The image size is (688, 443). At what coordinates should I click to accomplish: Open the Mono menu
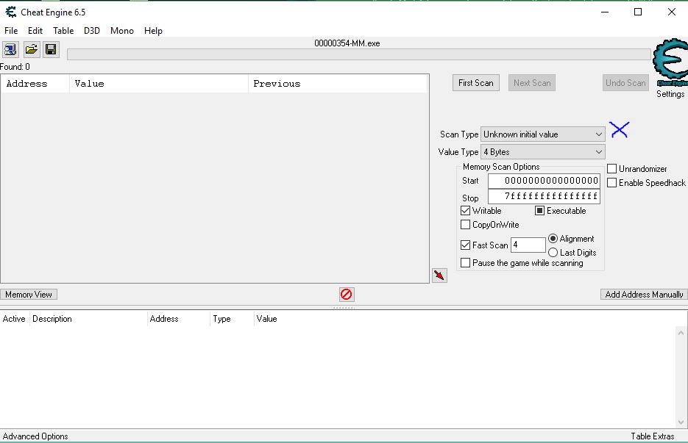click(122, 31)
